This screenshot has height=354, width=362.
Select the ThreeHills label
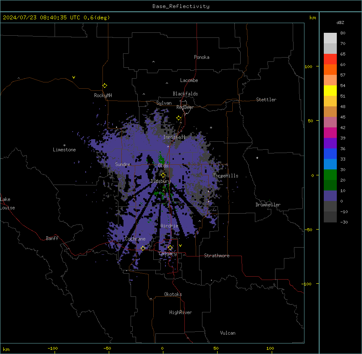[x=226, y=176]
